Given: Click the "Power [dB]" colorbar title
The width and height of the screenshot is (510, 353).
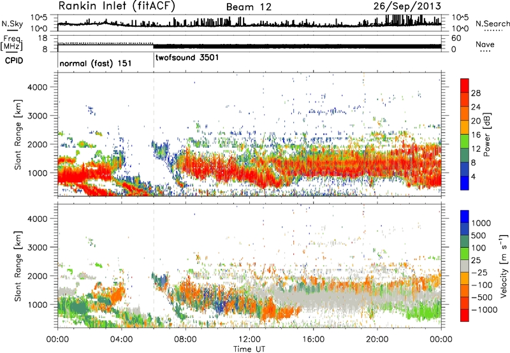Looking at the screenshot, I should pos(487,134).
